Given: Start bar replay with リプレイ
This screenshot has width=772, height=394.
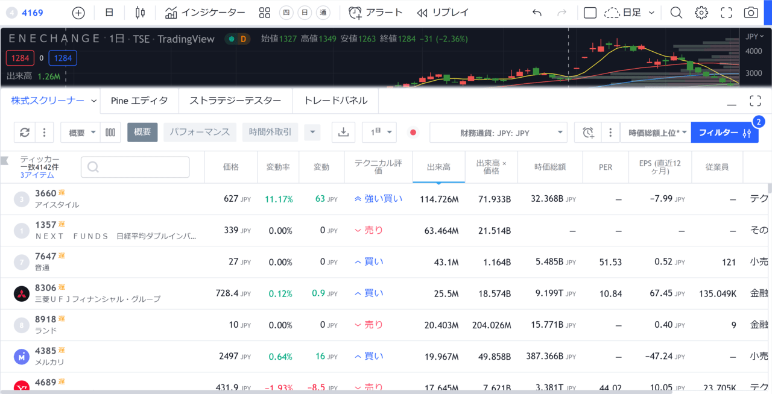Looking at the screenshot, I should [x=443, y=13].
